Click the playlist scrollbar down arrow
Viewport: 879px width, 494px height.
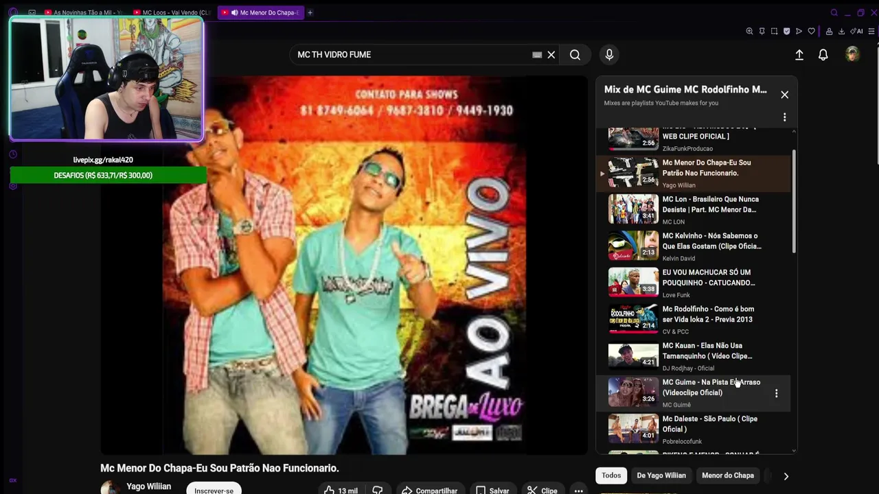click(794, 451)
